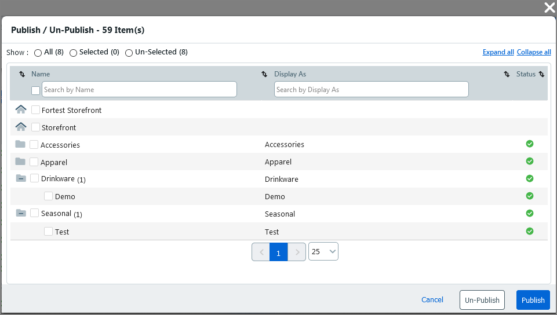
Task: Collapse the Seasonal folder
Action: click(x=21, y=213)
